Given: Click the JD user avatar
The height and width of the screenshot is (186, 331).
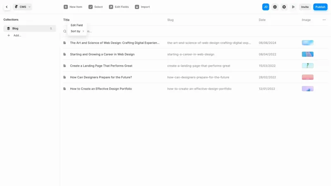Looking at the screenshot, I should point(266,7).
